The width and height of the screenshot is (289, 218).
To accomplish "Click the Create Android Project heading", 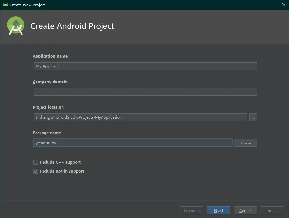I will pyautogui.click(x=72, y=26).
